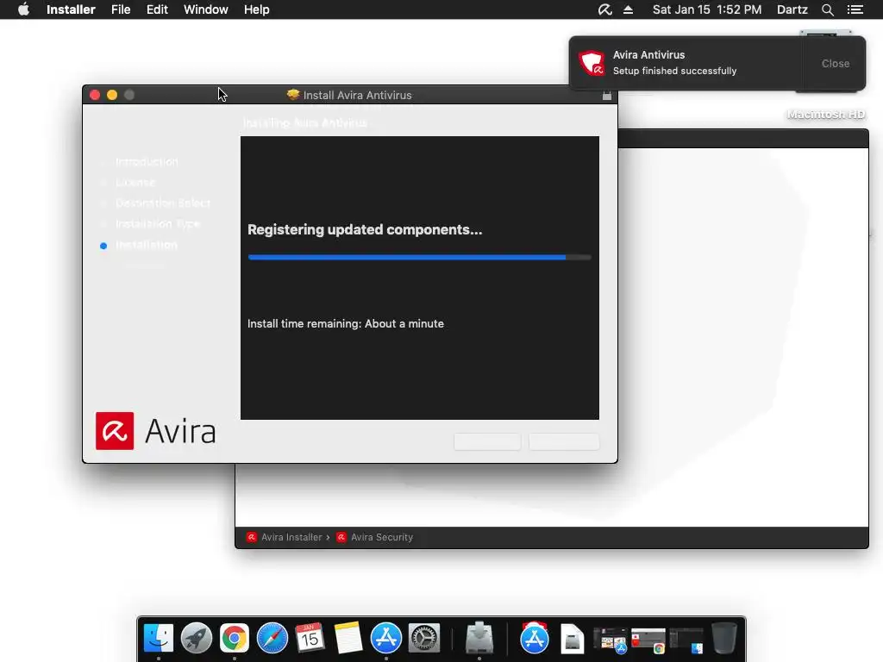Click the eject icon in menu bar

[628, 9]
